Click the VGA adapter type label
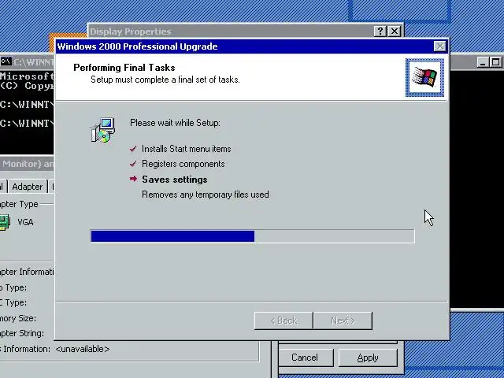 coord(26,222)
